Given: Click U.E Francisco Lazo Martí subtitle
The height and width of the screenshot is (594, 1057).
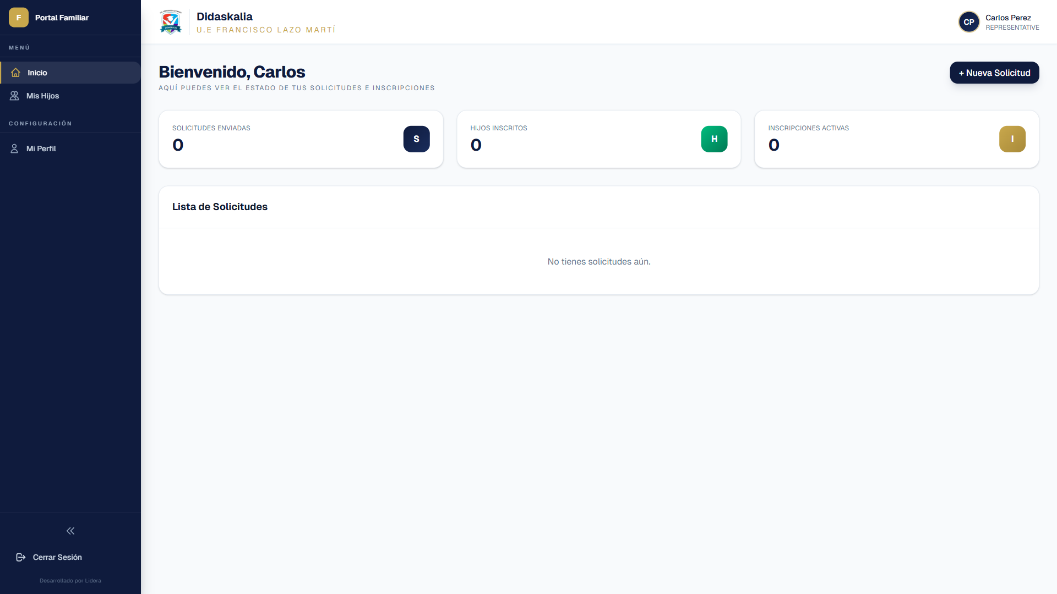Looking at the screenshot, I should point(266,30).
